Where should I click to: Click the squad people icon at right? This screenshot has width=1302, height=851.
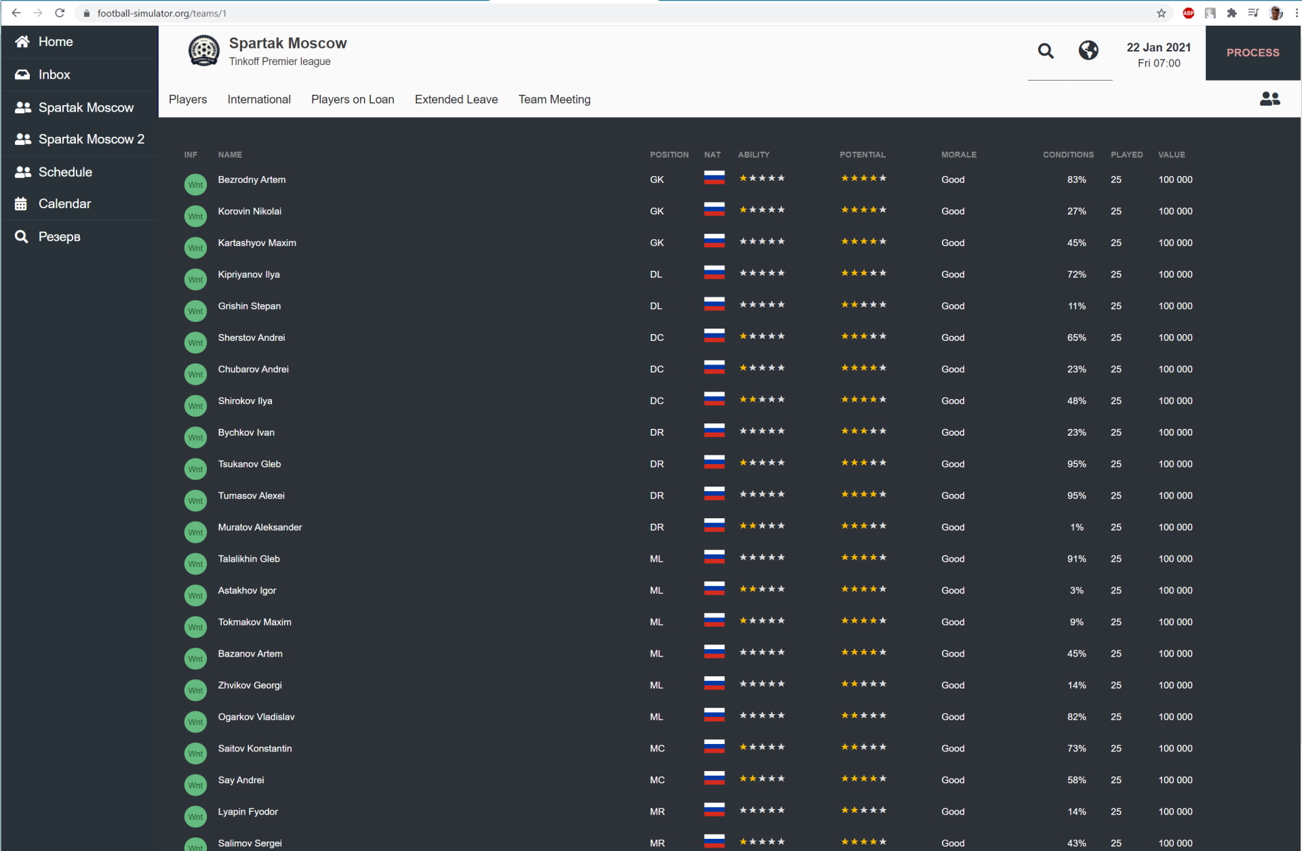(1269, 99)
